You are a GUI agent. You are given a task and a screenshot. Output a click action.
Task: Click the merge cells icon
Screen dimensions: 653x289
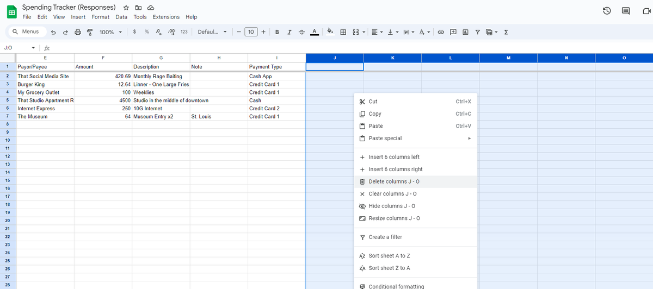click(x=355, y=32)
